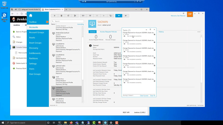The image size is (223, 125).
Task: Open Firefox from the taskbar
Action: (x=71, y=123)
